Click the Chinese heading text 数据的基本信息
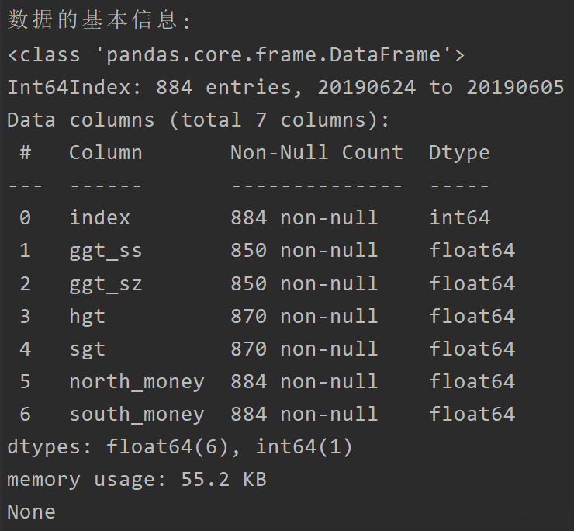This screenshot has height=531, width=574. (93, 21)
